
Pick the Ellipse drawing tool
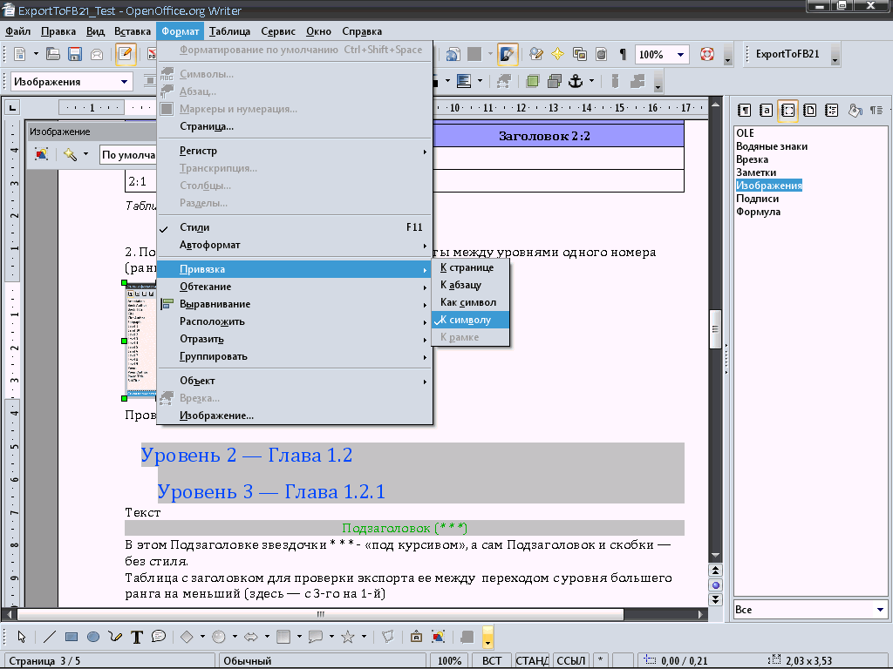[x=93, y=637]
